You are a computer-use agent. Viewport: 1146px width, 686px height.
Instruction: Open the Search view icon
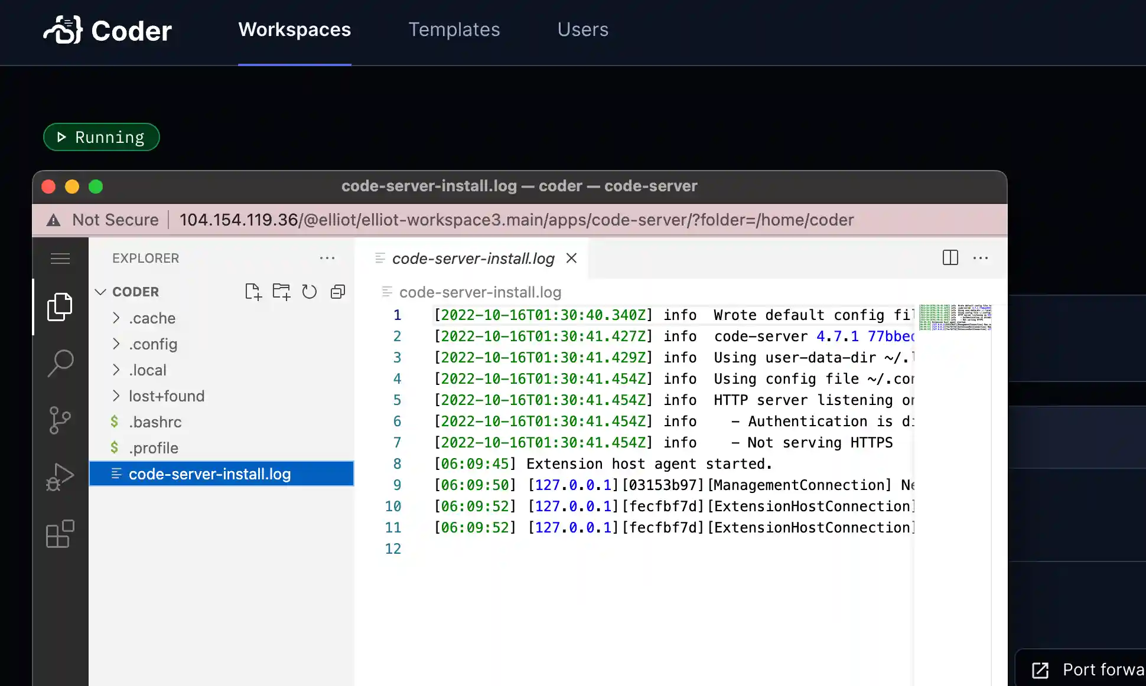click(x=60, y=363)
